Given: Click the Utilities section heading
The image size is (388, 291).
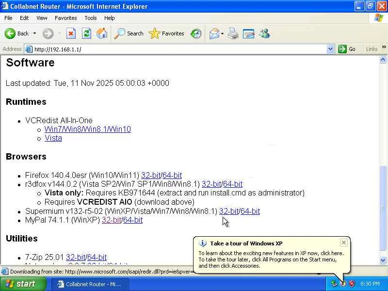Looking at the screenshot, I should (22, 239).
